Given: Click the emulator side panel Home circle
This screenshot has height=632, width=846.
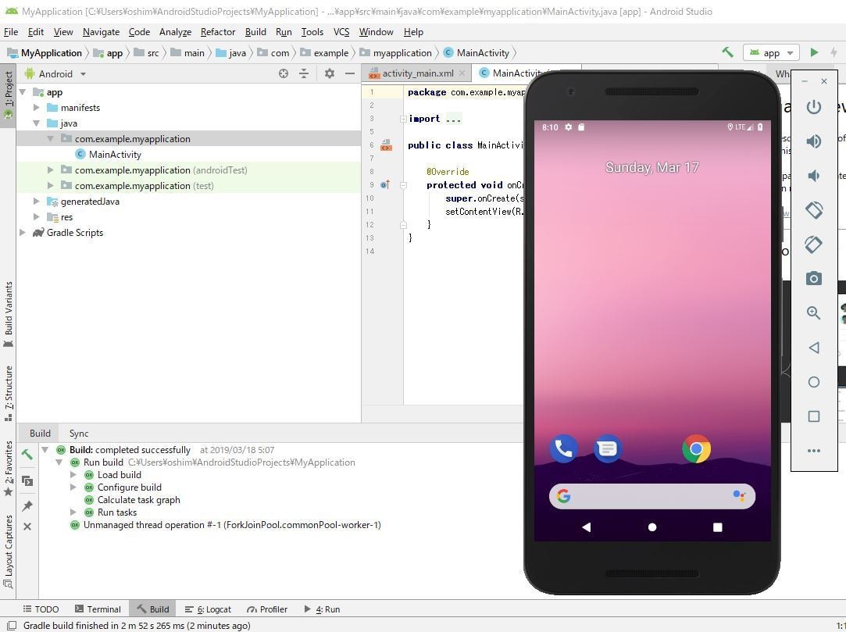Looking at the screenshot, I should click(814, 382).
